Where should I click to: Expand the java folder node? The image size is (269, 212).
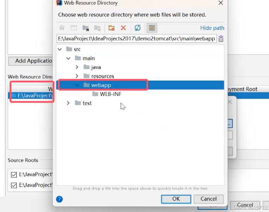77,67
